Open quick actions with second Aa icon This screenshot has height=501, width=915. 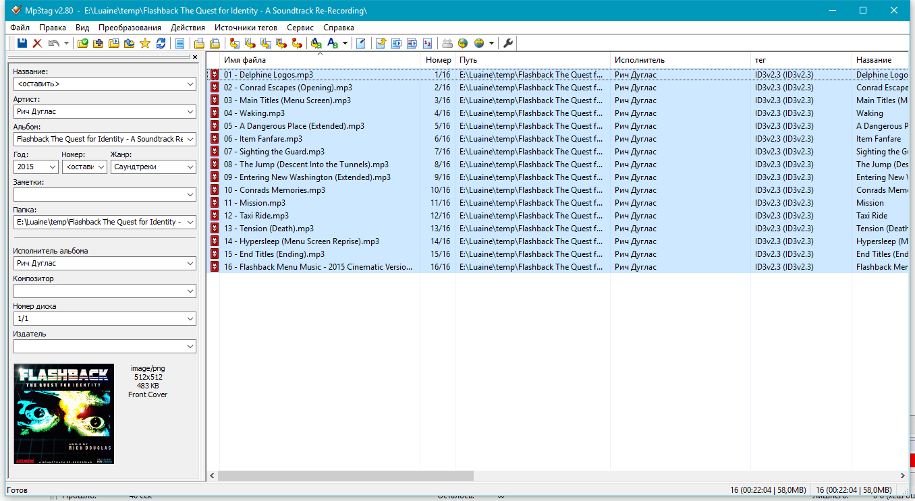(332, 43)
